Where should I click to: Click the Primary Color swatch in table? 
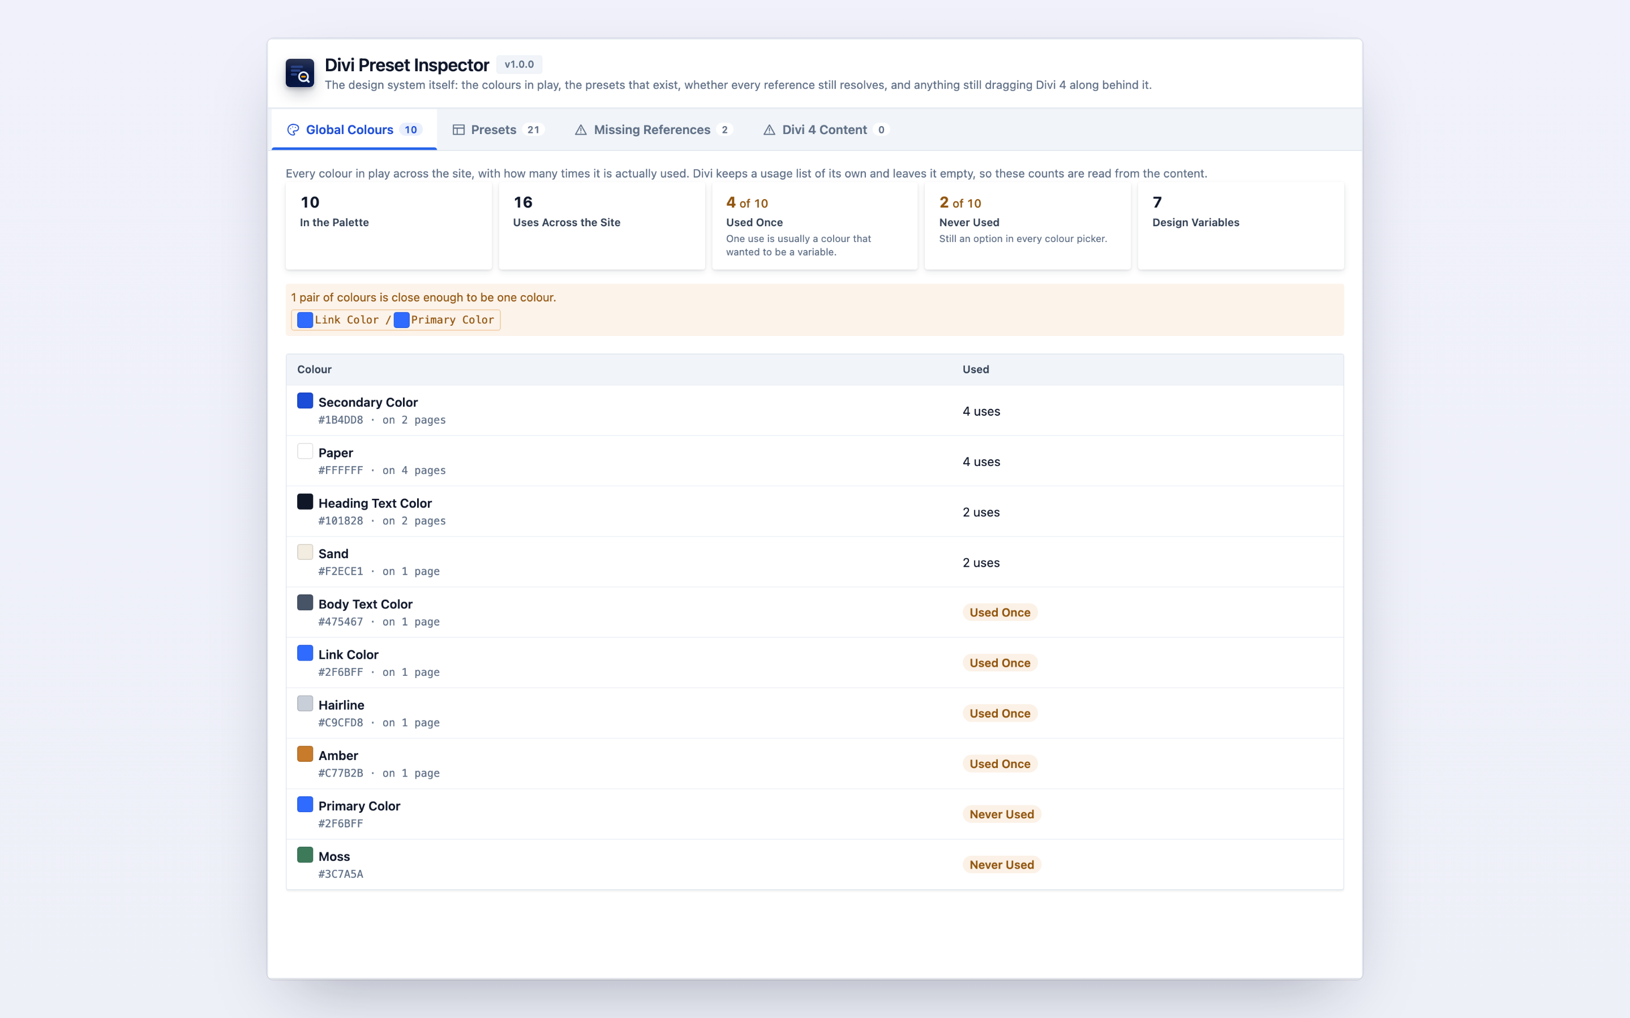305,805
